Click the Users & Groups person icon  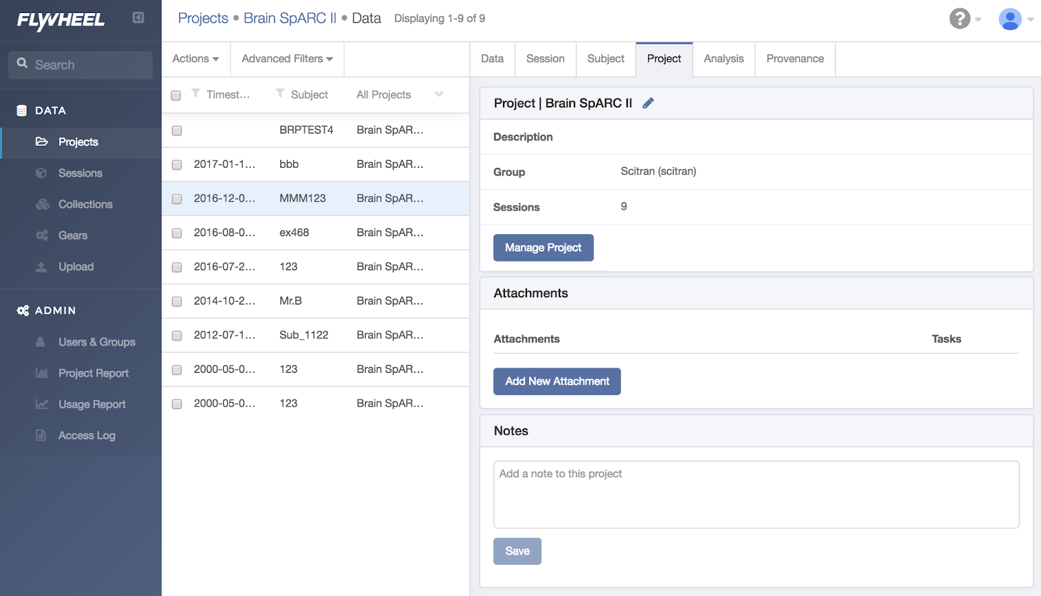pos(40,342)
